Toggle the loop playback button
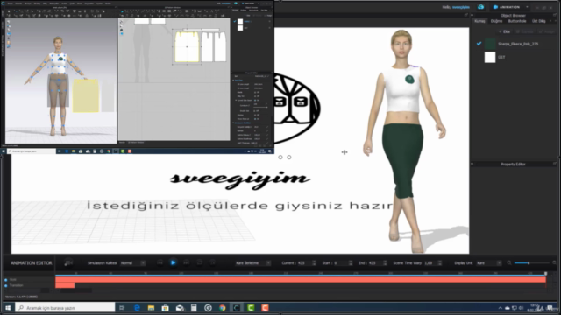 (199, 262)
